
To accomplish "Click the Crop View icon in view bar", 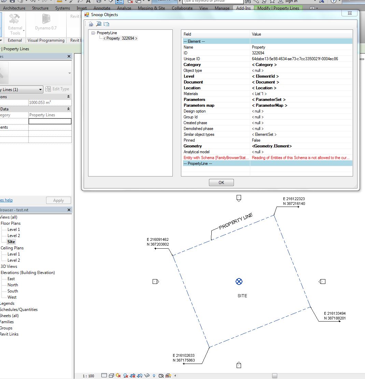I will [x=132, y=376].
